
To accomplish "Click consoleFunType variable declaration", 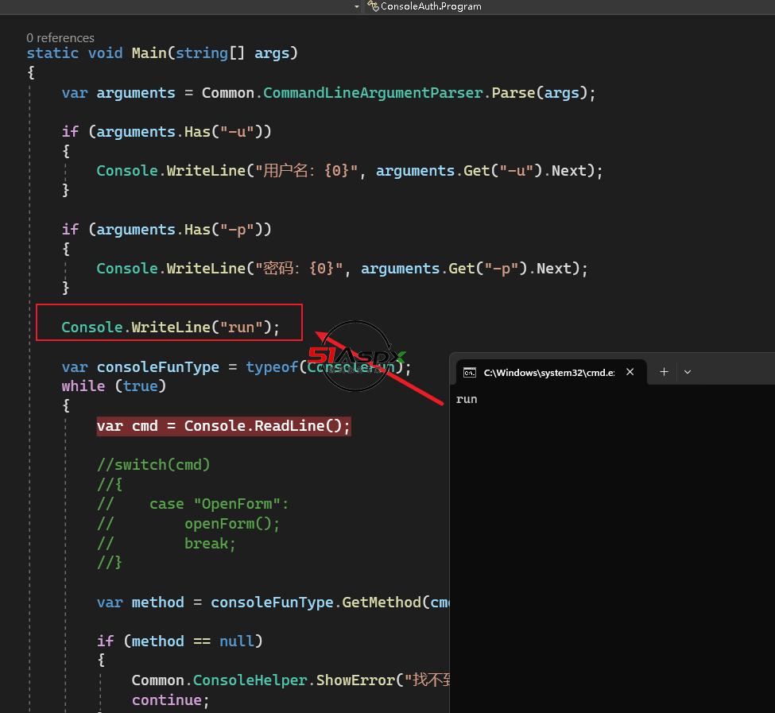I will pos(157,367).
